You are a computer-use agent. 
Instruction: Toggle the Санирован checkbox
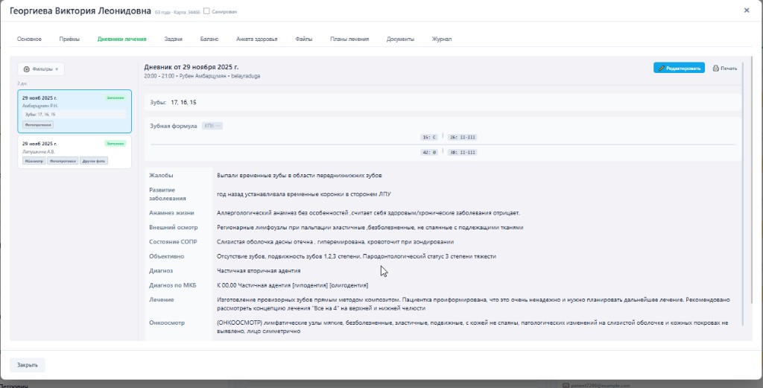click(x=206, y=12)
